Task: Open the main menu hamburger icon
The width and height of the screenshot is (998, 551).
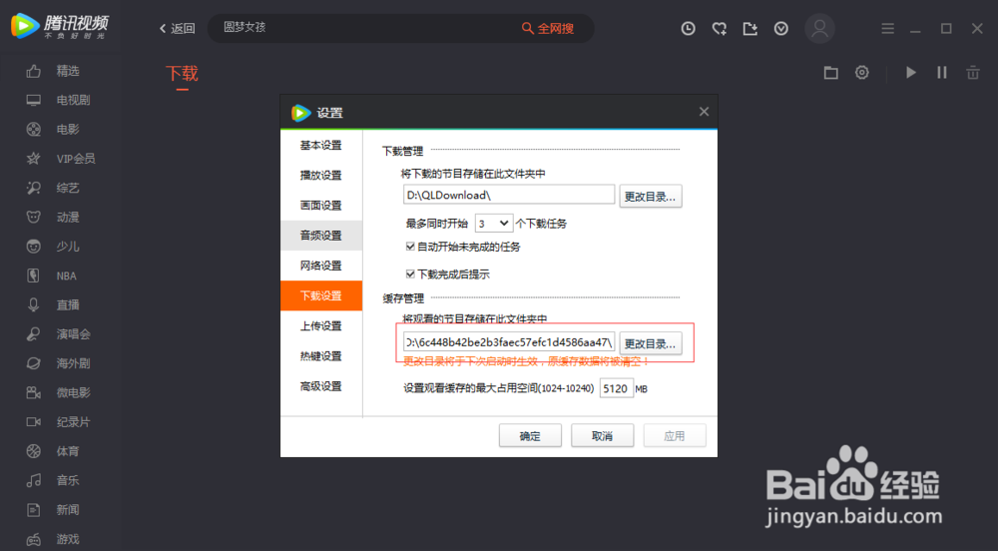Action: tap(887, 29)
